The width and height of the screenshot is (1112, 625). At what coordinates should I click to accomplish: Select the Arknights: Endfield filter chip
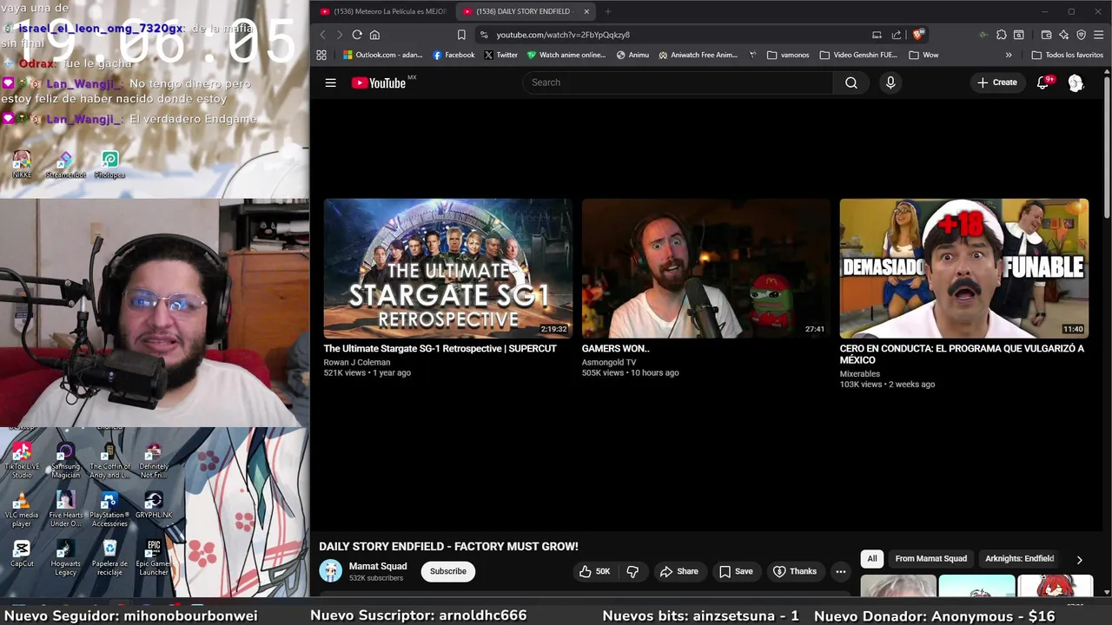tap(1019, 559)
